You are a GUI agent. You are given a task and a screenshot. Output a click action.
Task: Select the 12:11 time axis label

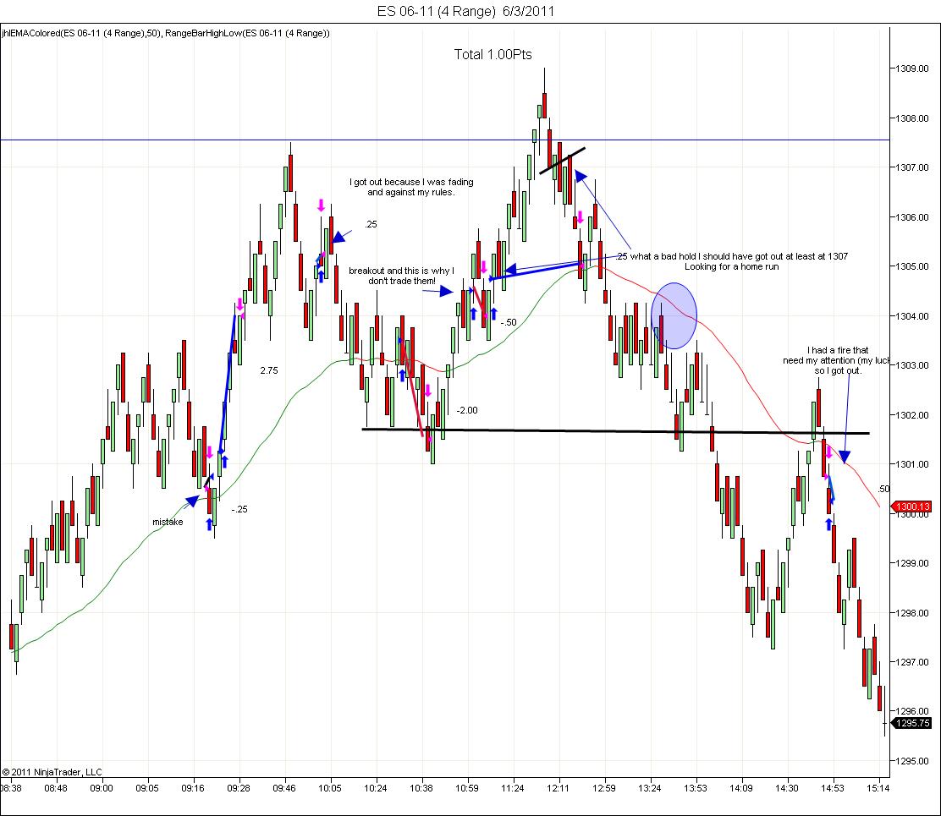tap(558, 788)
